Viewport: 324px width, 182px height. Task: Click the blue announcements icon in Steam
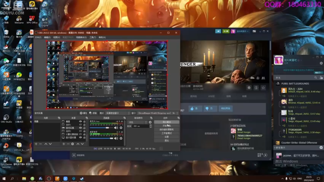click(218, 31)
